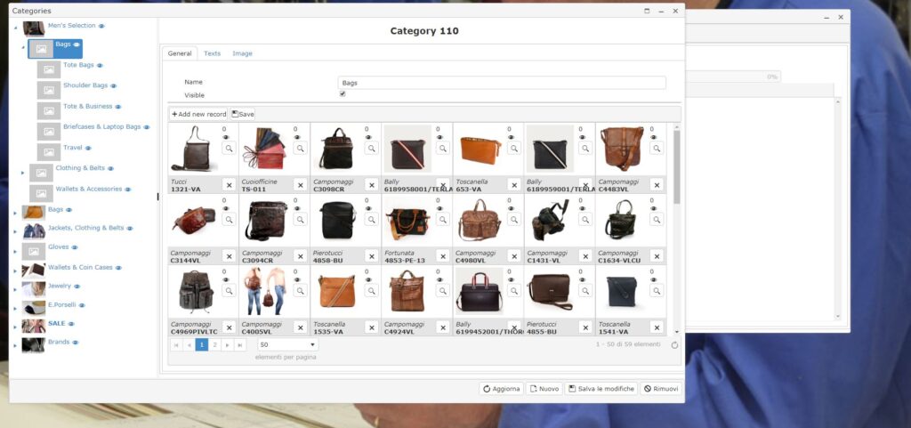
Task: Toggle visibility eye for Wallets & Accessories
Action: 128,190
